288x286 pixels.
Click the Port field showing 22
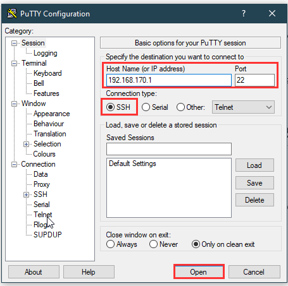[254, 80]
